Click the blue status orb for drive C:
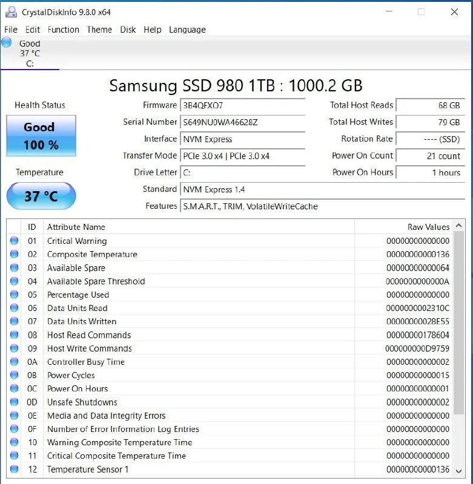 coord(6,42)
